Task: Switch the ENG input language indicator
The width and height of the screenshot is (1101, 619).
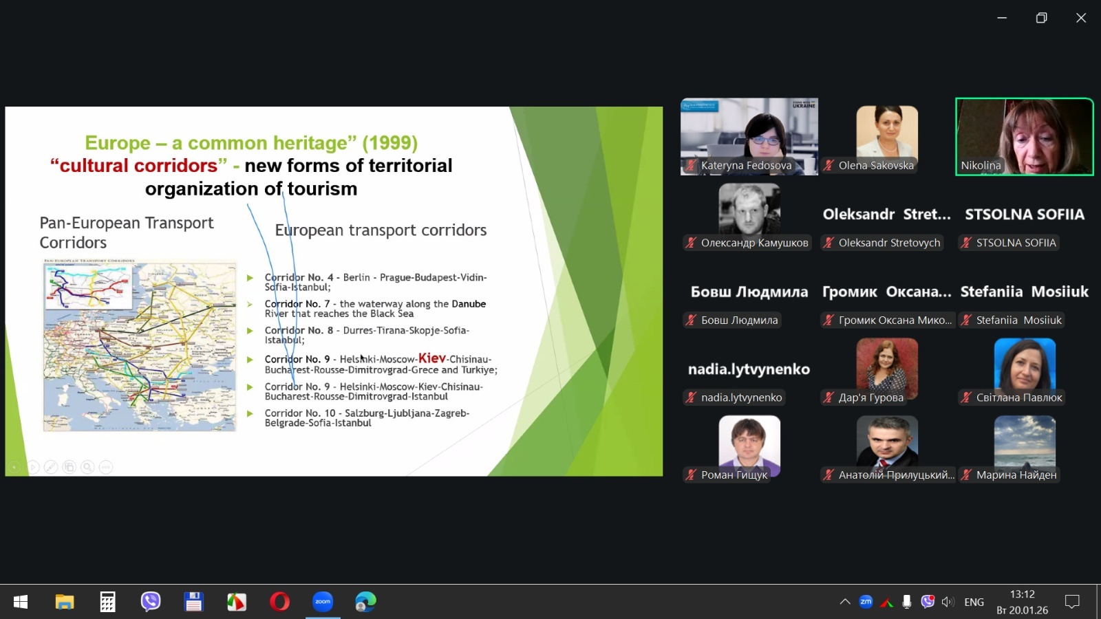Action: tap(974, 602)
